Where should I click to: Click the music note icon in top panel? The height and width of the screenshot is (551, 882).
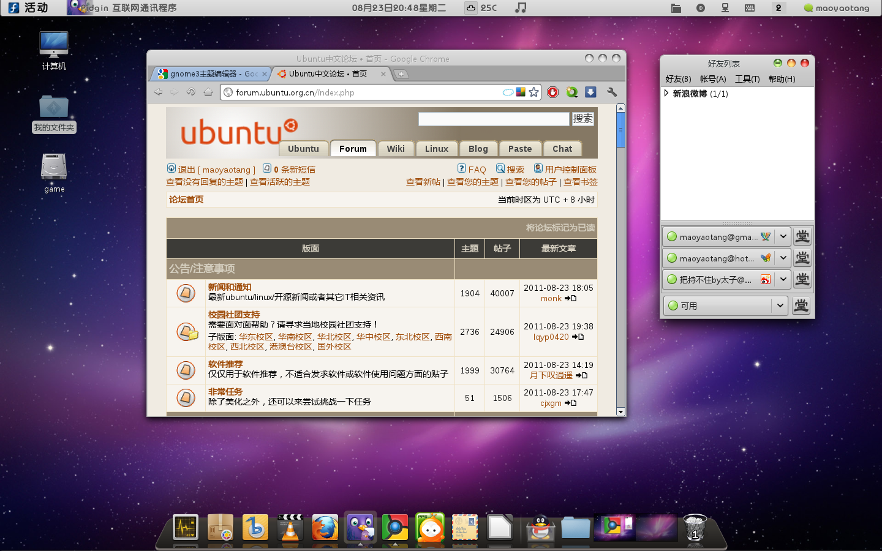point(521,8)
